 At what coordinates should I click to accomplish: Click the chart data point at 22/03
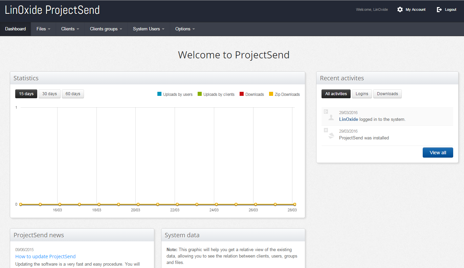177,204
